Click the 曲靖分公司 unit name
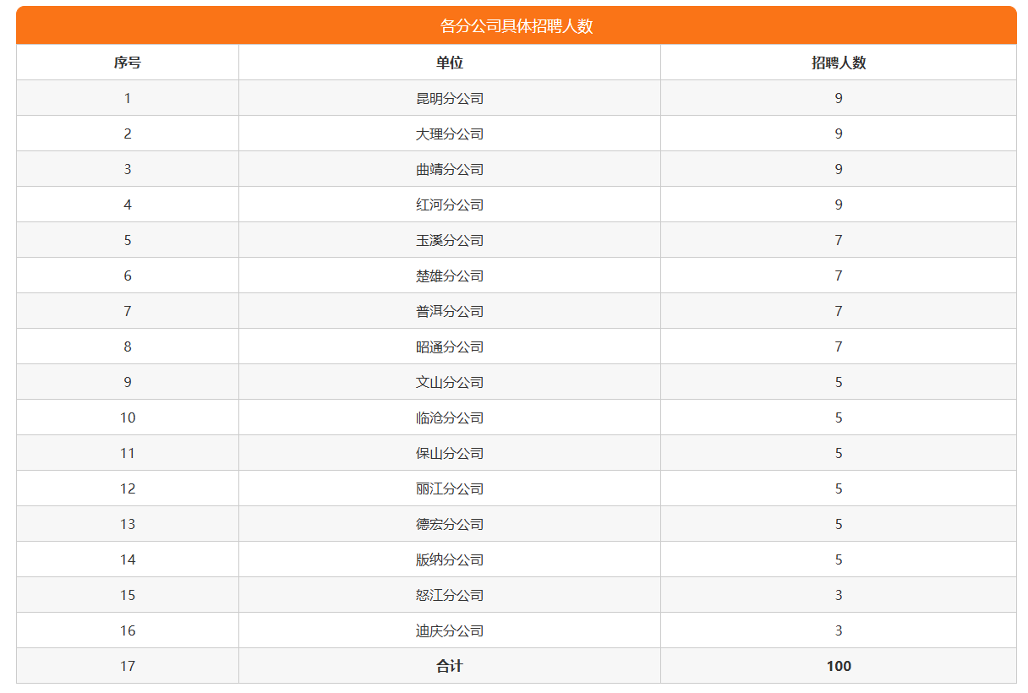Image resolution: width=1028 pixels, height=693 pixels. pyautogui.click(x=449, y=169)
